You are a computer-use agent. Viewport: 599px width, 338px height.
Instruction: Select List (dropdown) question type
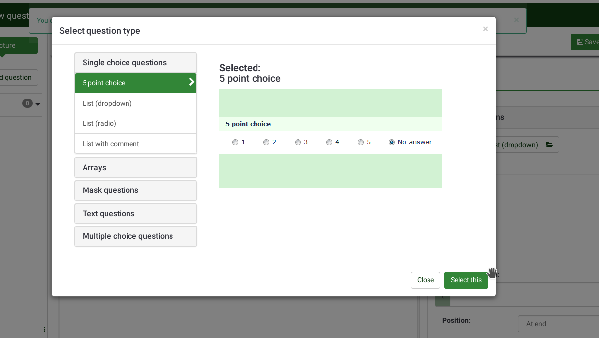[135, 103]
